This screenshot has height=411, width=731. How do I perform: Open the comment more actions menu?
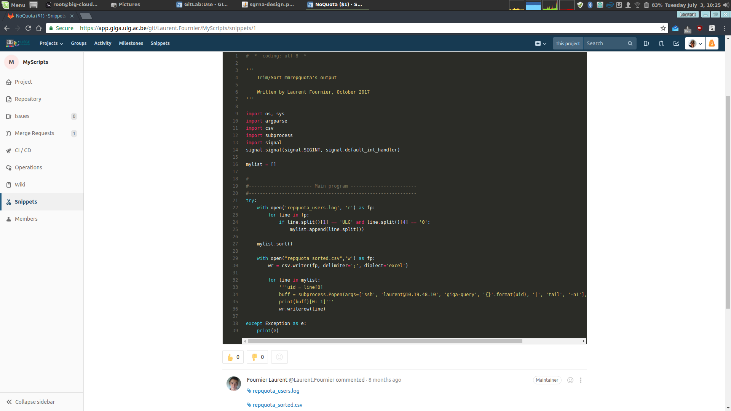581,380
